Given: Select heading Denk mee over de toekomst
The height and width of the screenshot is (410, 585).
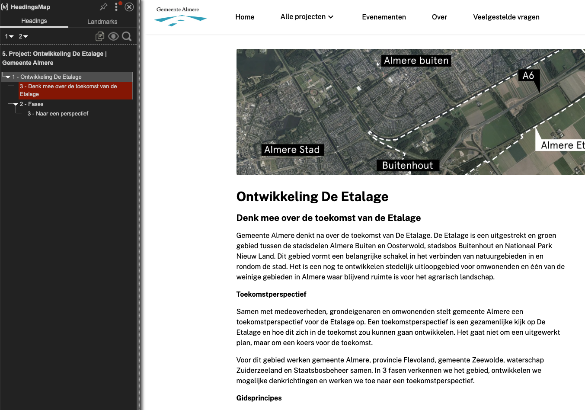Looking at the screenshot, I should pyautogui.click(x=75, y=90).
